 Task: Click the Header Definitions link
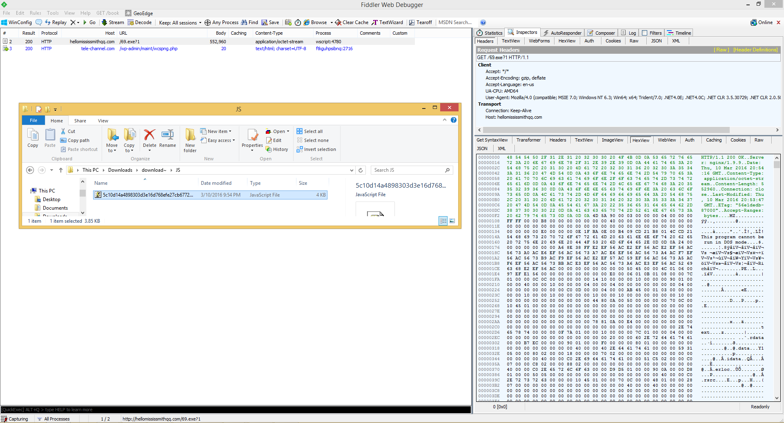[755, 50]
